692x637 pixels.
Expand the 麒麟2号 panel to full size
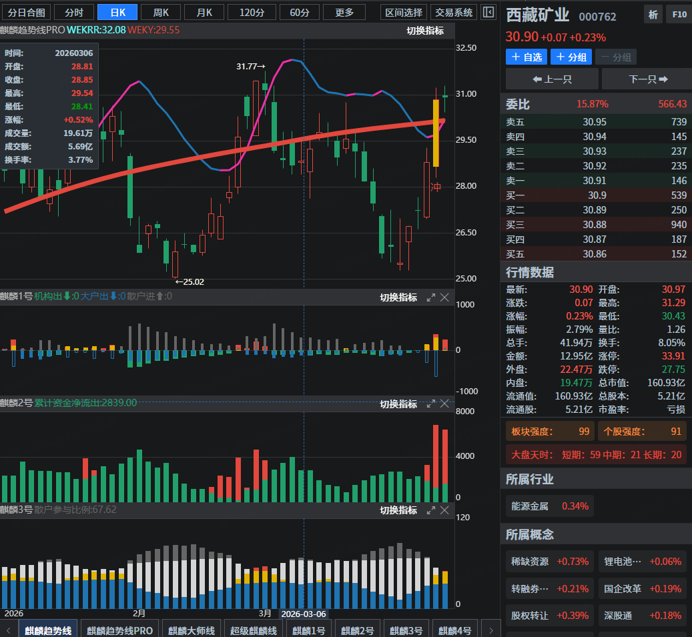click(431, 404)
